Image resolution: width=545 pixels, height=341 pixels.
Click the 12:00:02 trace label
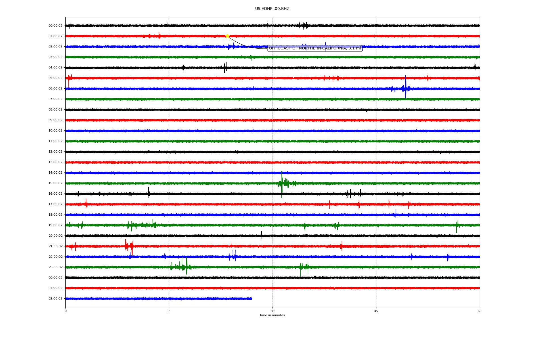[55, 152]
